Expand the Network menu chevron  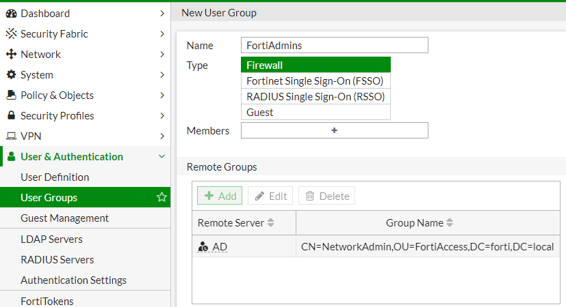point(162,55)
